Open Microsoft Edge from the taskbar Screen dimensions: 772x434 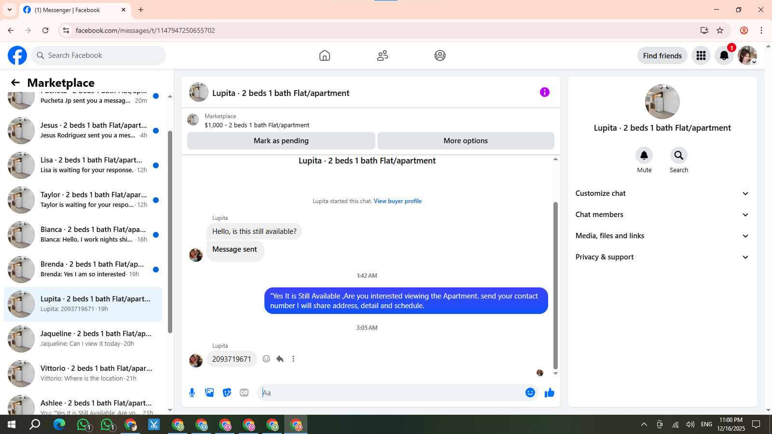59,425
